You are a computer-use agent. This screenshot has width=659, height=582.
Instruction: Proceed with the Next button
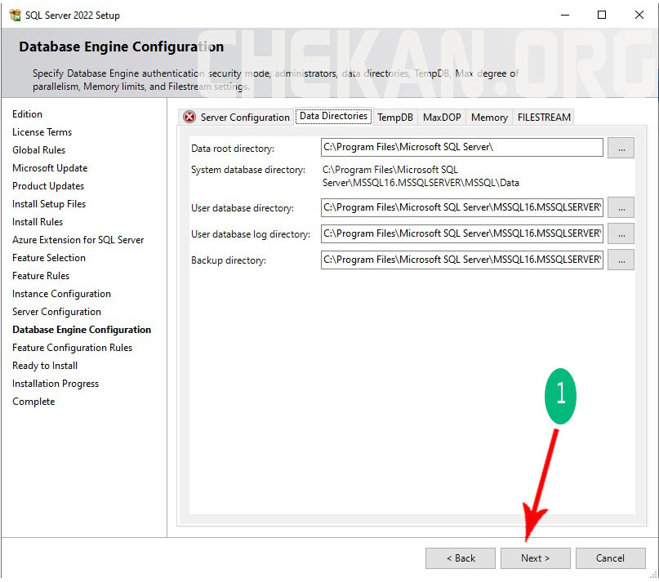tap(536, 558)
